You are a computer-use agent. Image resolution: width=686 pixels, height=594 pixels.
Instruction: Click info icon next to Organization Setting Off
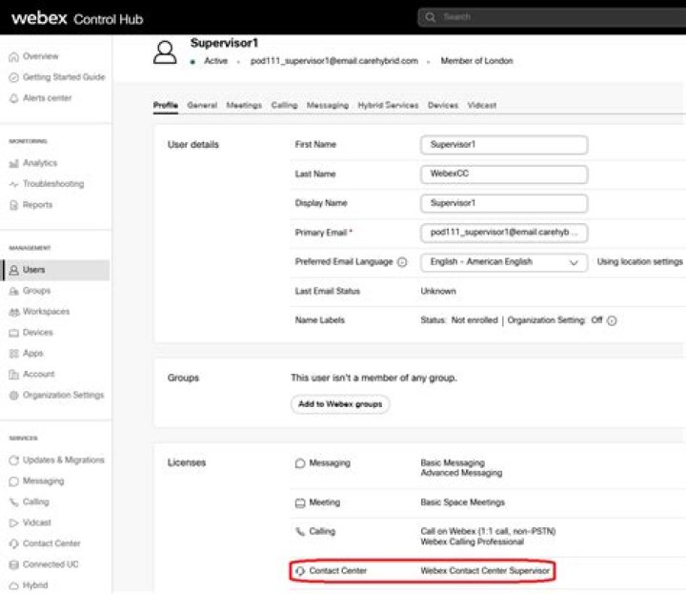(x=612, y=321)
